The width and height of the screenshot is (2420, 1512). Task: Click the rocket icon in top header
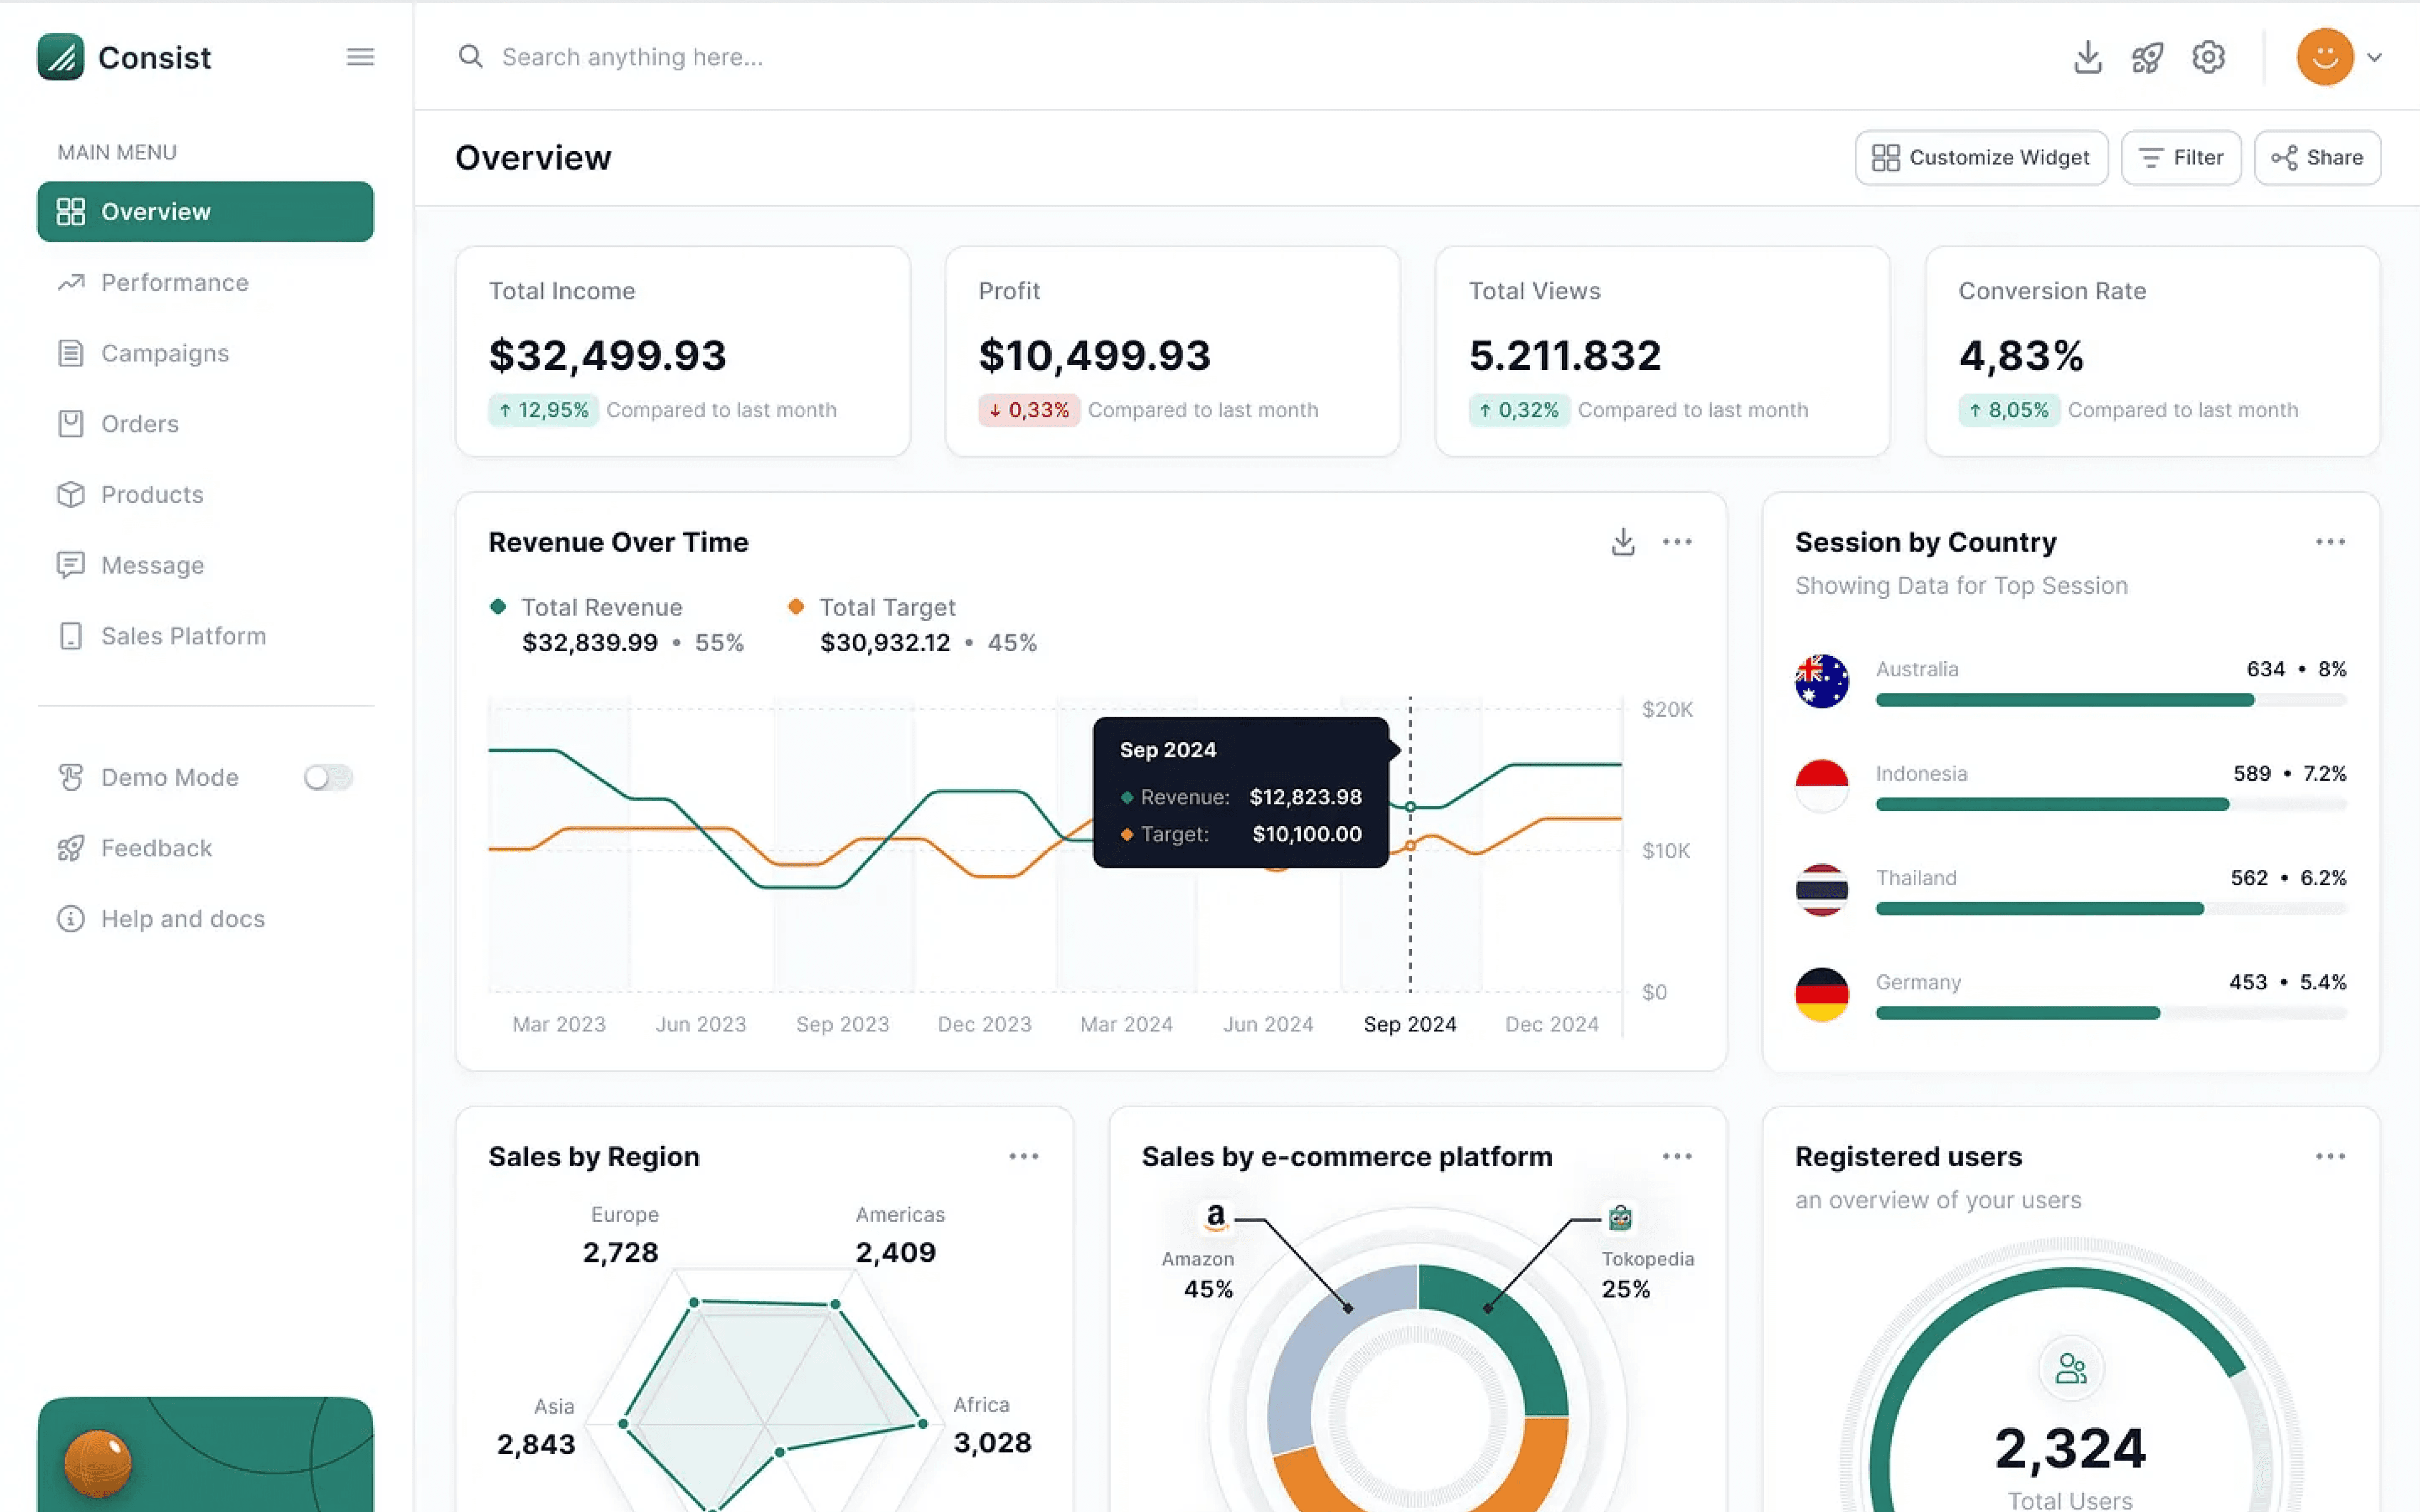click(x=2147, y=57)
